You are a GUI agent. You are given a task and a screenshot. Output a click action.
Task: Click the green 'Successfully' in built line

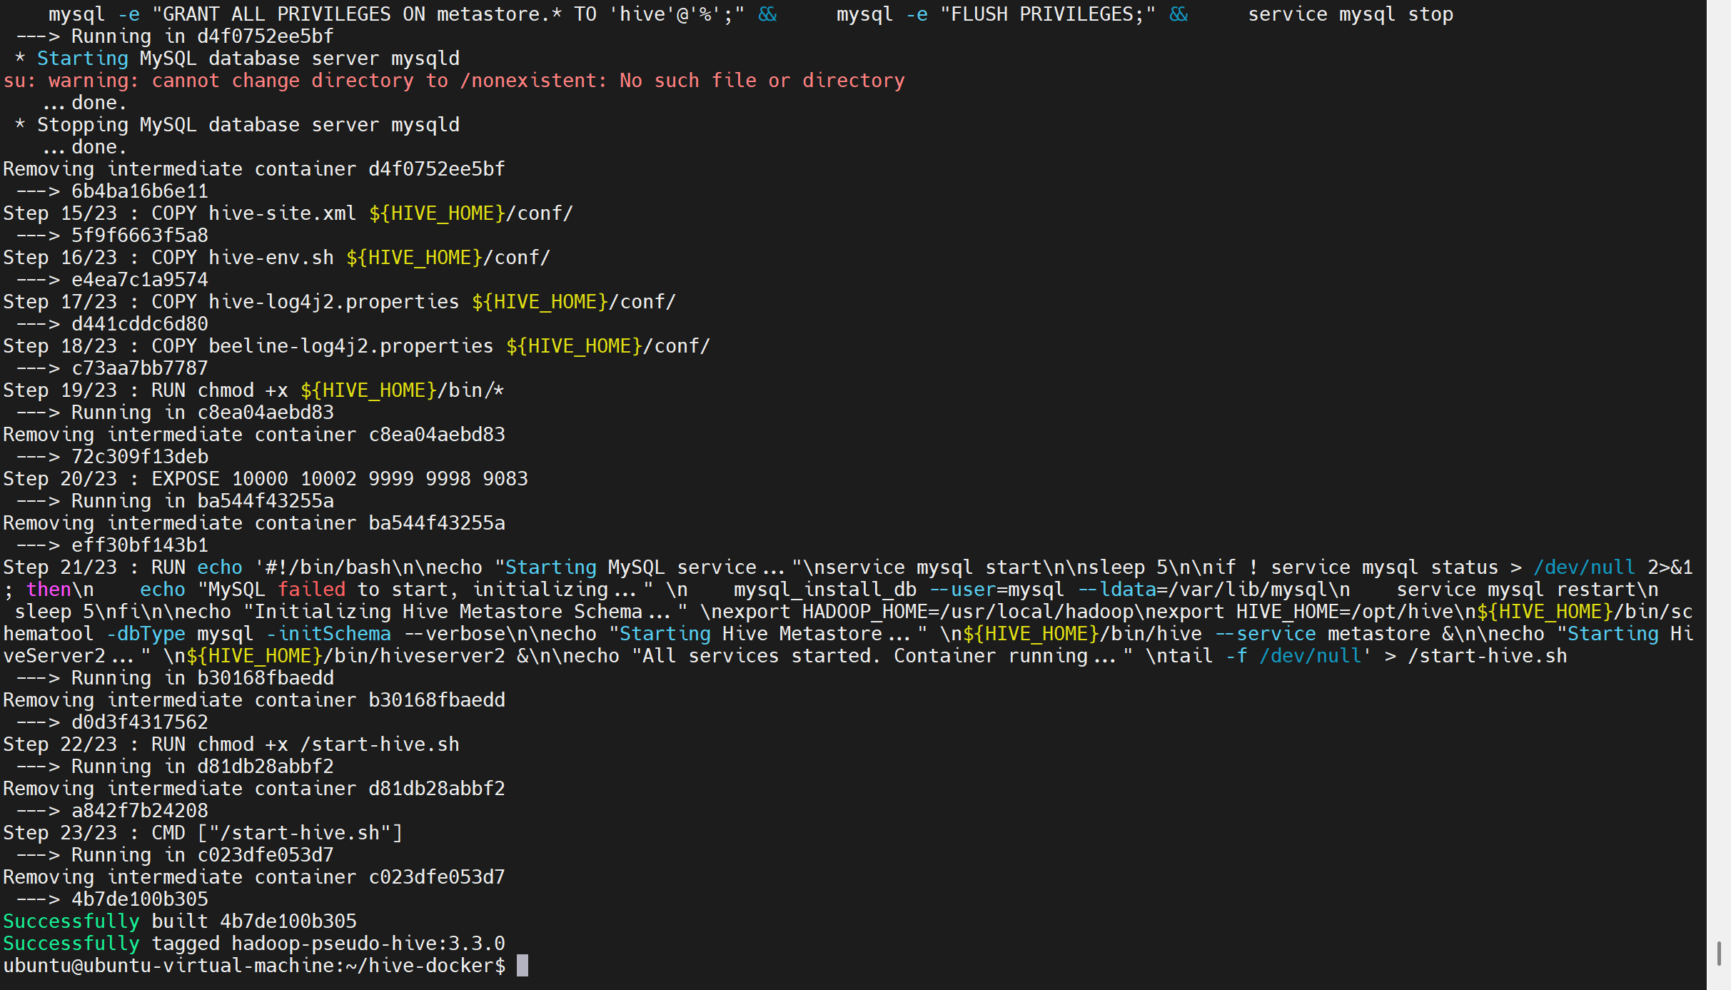71,921
